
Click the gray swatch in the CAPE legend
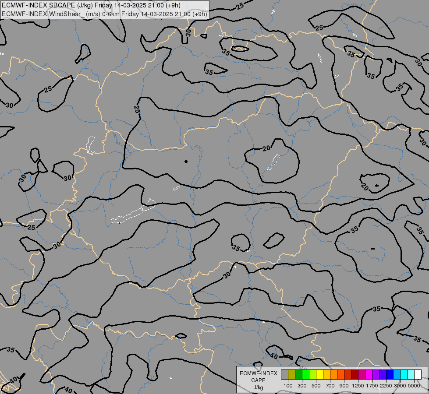click(x=284, y=375)
